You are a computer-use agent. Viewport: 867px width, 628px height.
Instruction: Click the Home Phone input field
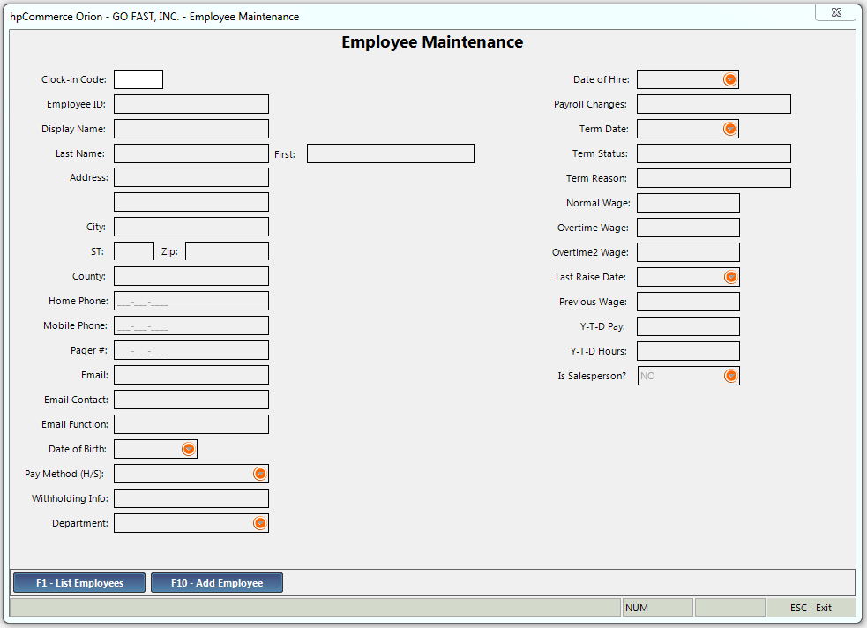pos(191,301)
